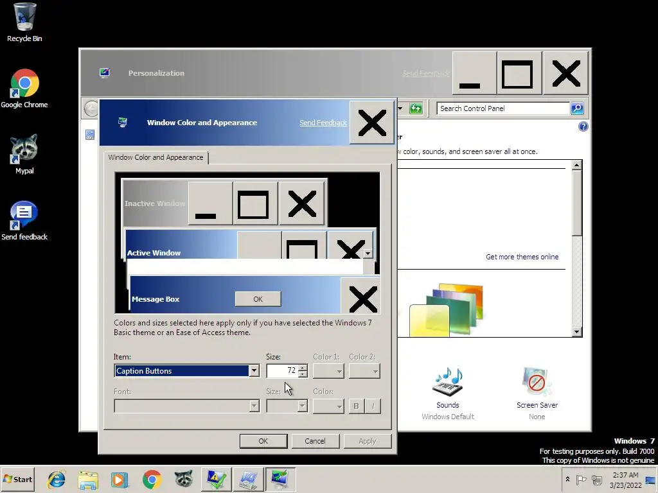
Task: Click Send Feedback link in dialog title
Action: (323, 123)
